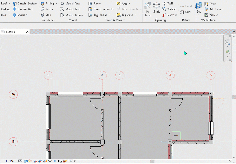Open the Model Group dropdown arrow
The height and width of the screenshot is (164, 236).
click(x=85, y=15)
